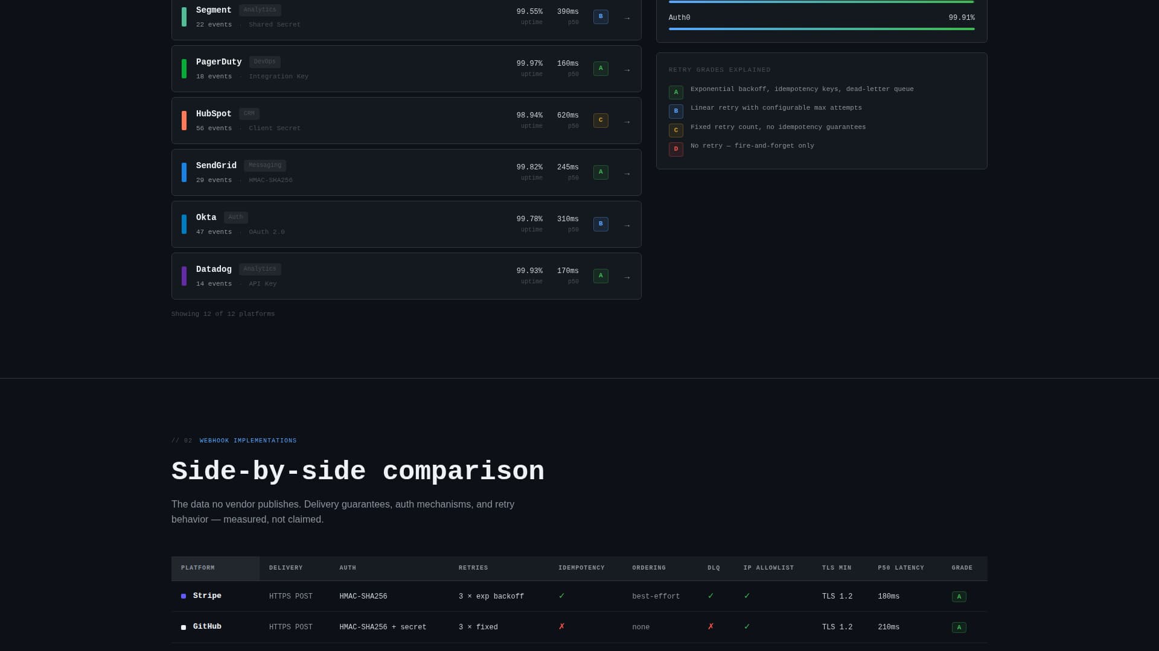
Task: Click the grade C badge on HubSpot
Action: click(x=600, y=121)
